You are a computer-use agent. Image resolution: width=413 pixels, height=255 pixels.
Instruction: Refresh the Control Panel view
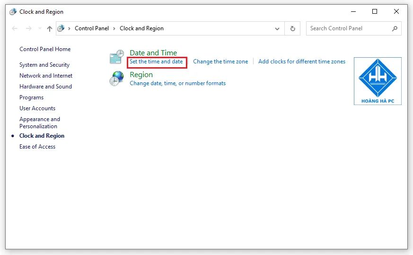(293, 28)
